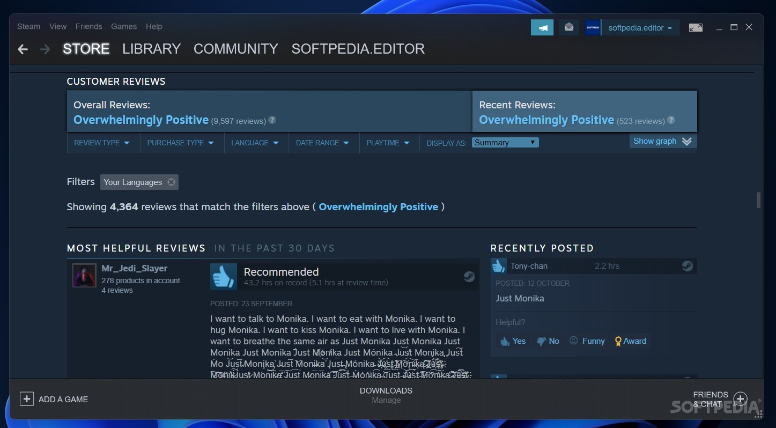Click "278 products in account" text
Viewport: 776px width, 428px height.
click(141, 281)
